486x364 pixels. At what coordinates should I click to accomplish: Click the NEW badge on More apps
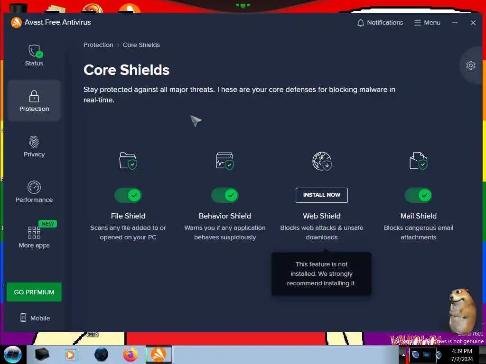47,224
